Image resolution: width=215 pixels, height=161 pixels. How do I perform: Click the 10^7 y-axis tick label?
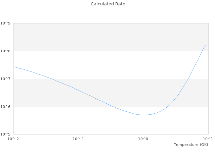pos(5,79)
